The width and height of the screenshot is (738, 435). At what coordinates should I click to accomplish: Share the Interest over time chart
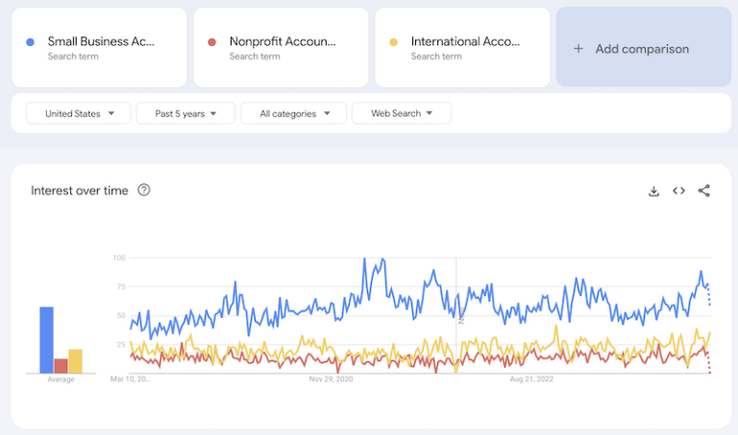tap(703, 191)
